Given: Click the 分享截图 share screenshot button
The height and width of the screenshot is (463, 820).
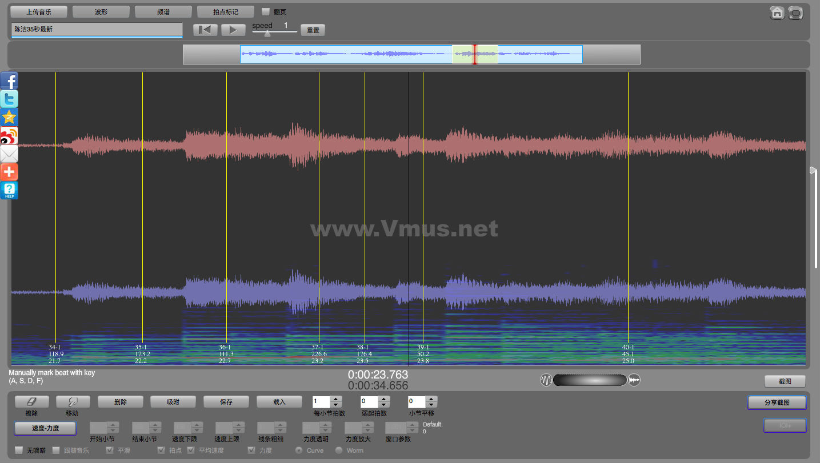Looking at the screenshot, I should point(777,402).
